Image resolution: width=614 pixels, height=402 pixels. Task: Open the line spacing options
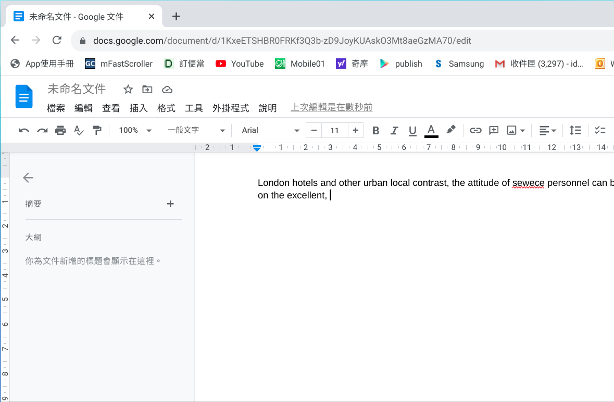pos(575,130)
